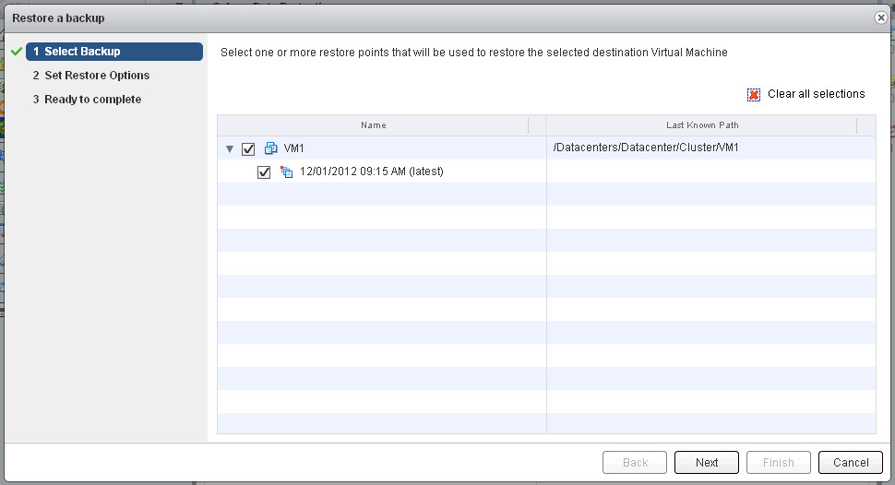Click the Next button
895x485 pixels.
tap(707, 462)
